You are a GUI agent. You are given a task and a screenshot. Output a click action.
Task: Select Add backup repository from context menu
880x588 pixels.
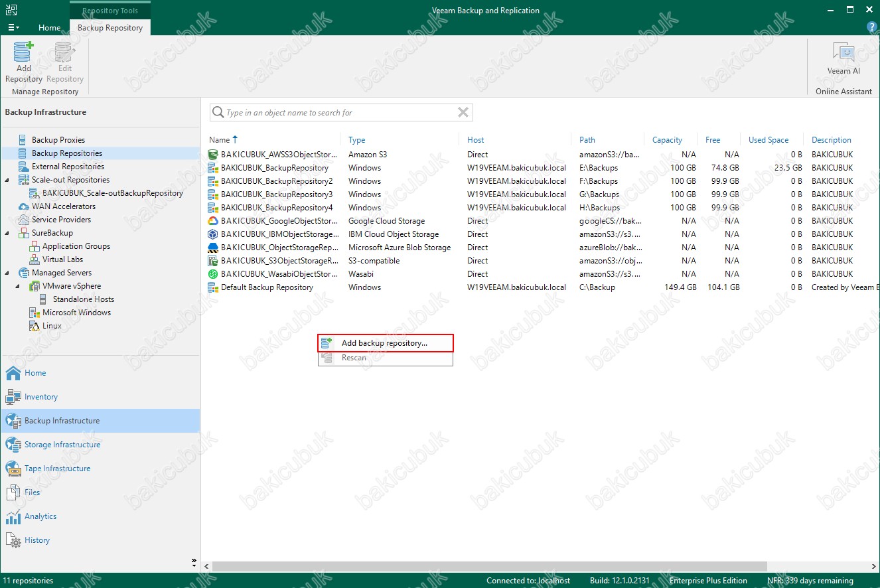pyautogui.click(x=386, y=343)
